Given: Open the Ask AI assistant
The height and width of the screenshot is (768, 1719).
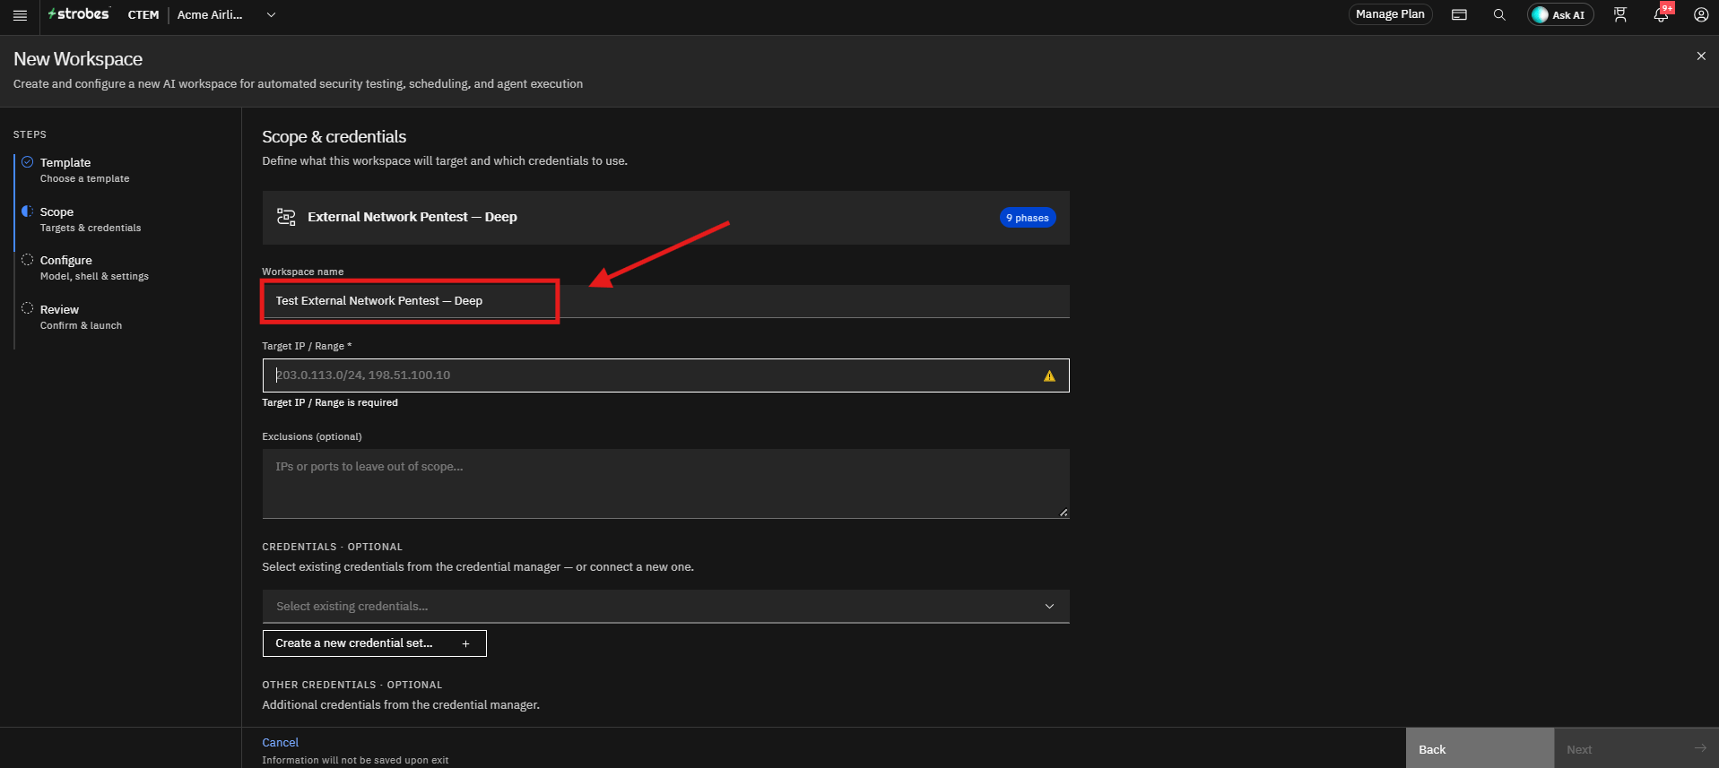Looking at the screenshot, I should pyautogui.click(x=1560, y=14).
